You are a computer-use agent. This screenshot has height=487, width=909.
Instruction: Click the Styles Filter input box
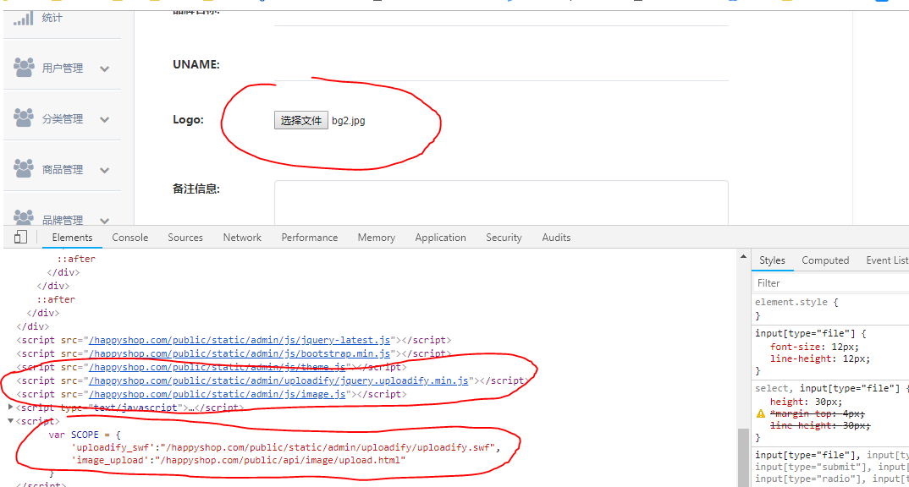[831, 283]
